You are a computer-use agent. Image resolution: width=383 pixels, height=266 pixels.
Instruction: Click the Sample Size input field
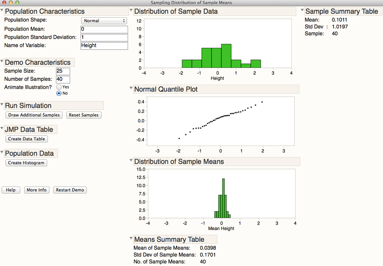click(62, 71)
